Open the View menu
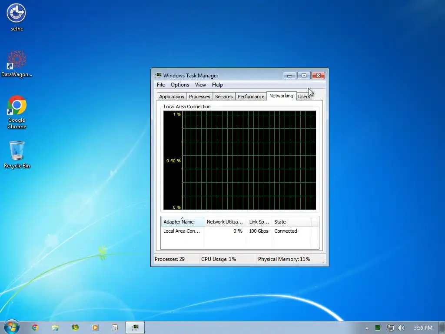The image size is (445, 334). coord(200,85)
